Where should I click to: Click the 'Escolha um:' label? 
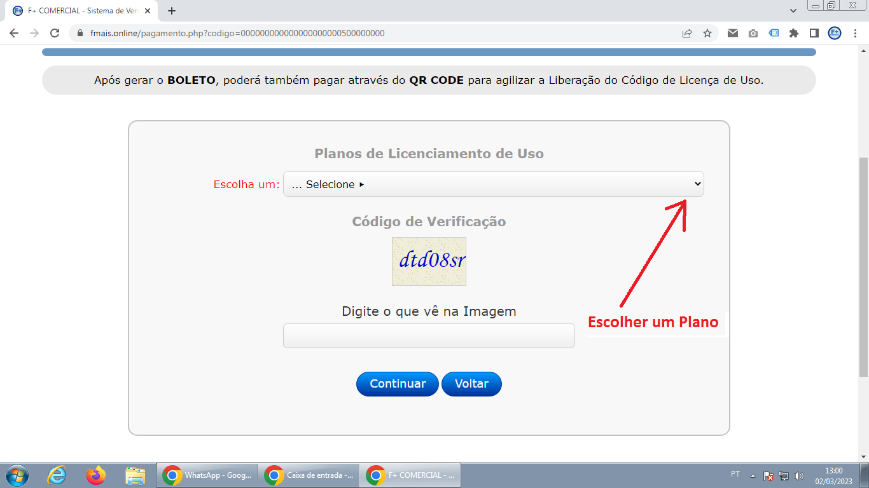246,184
